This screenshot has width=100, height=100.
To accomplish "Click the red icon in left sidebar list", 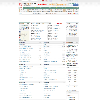I will [x=20, y=38].
